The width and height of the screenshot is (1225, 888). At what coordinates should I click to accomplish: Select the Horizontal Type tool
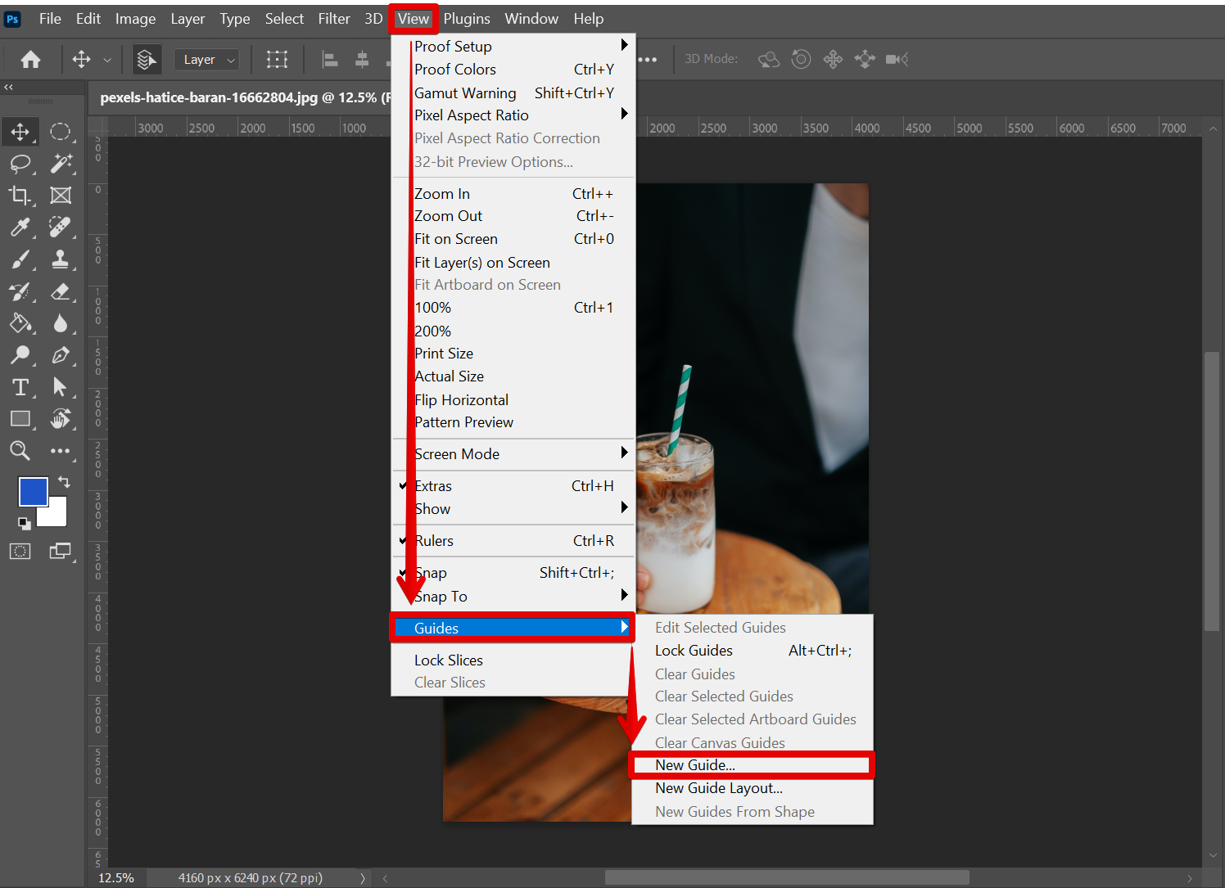coord(20,387)
